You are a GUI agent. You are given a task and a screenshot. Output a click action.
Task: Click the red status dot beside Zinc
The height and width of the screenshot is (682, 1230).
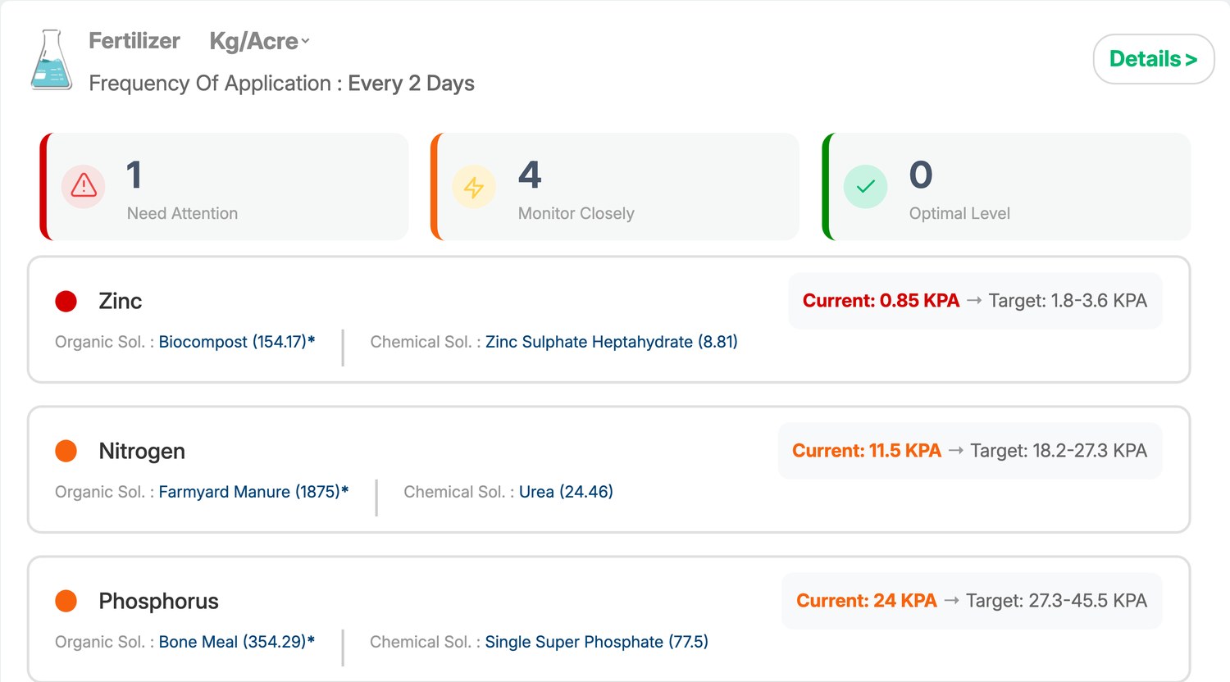click(66, 302)
